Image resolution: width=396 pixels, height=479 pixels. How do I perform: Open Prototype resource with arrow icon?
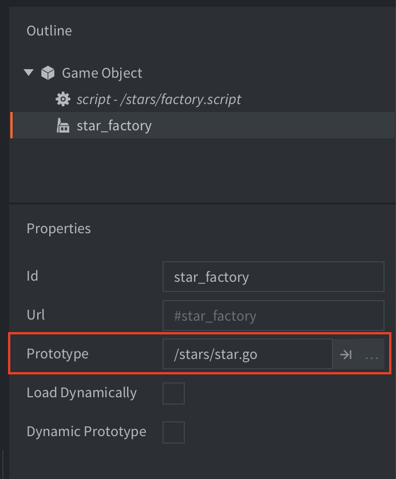click(x=346, y=354)
